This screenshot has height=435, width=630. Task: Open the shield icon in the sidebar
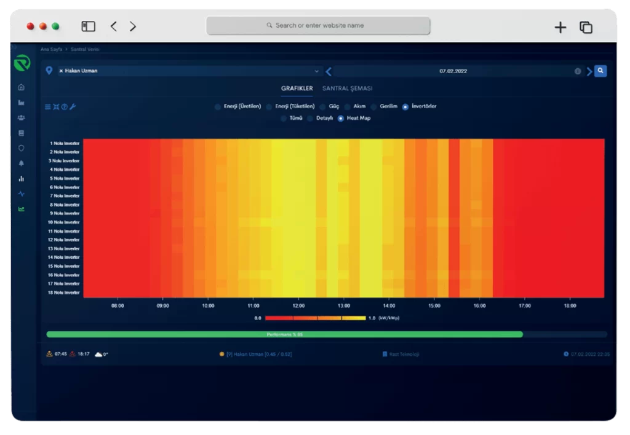click(22, 148)
